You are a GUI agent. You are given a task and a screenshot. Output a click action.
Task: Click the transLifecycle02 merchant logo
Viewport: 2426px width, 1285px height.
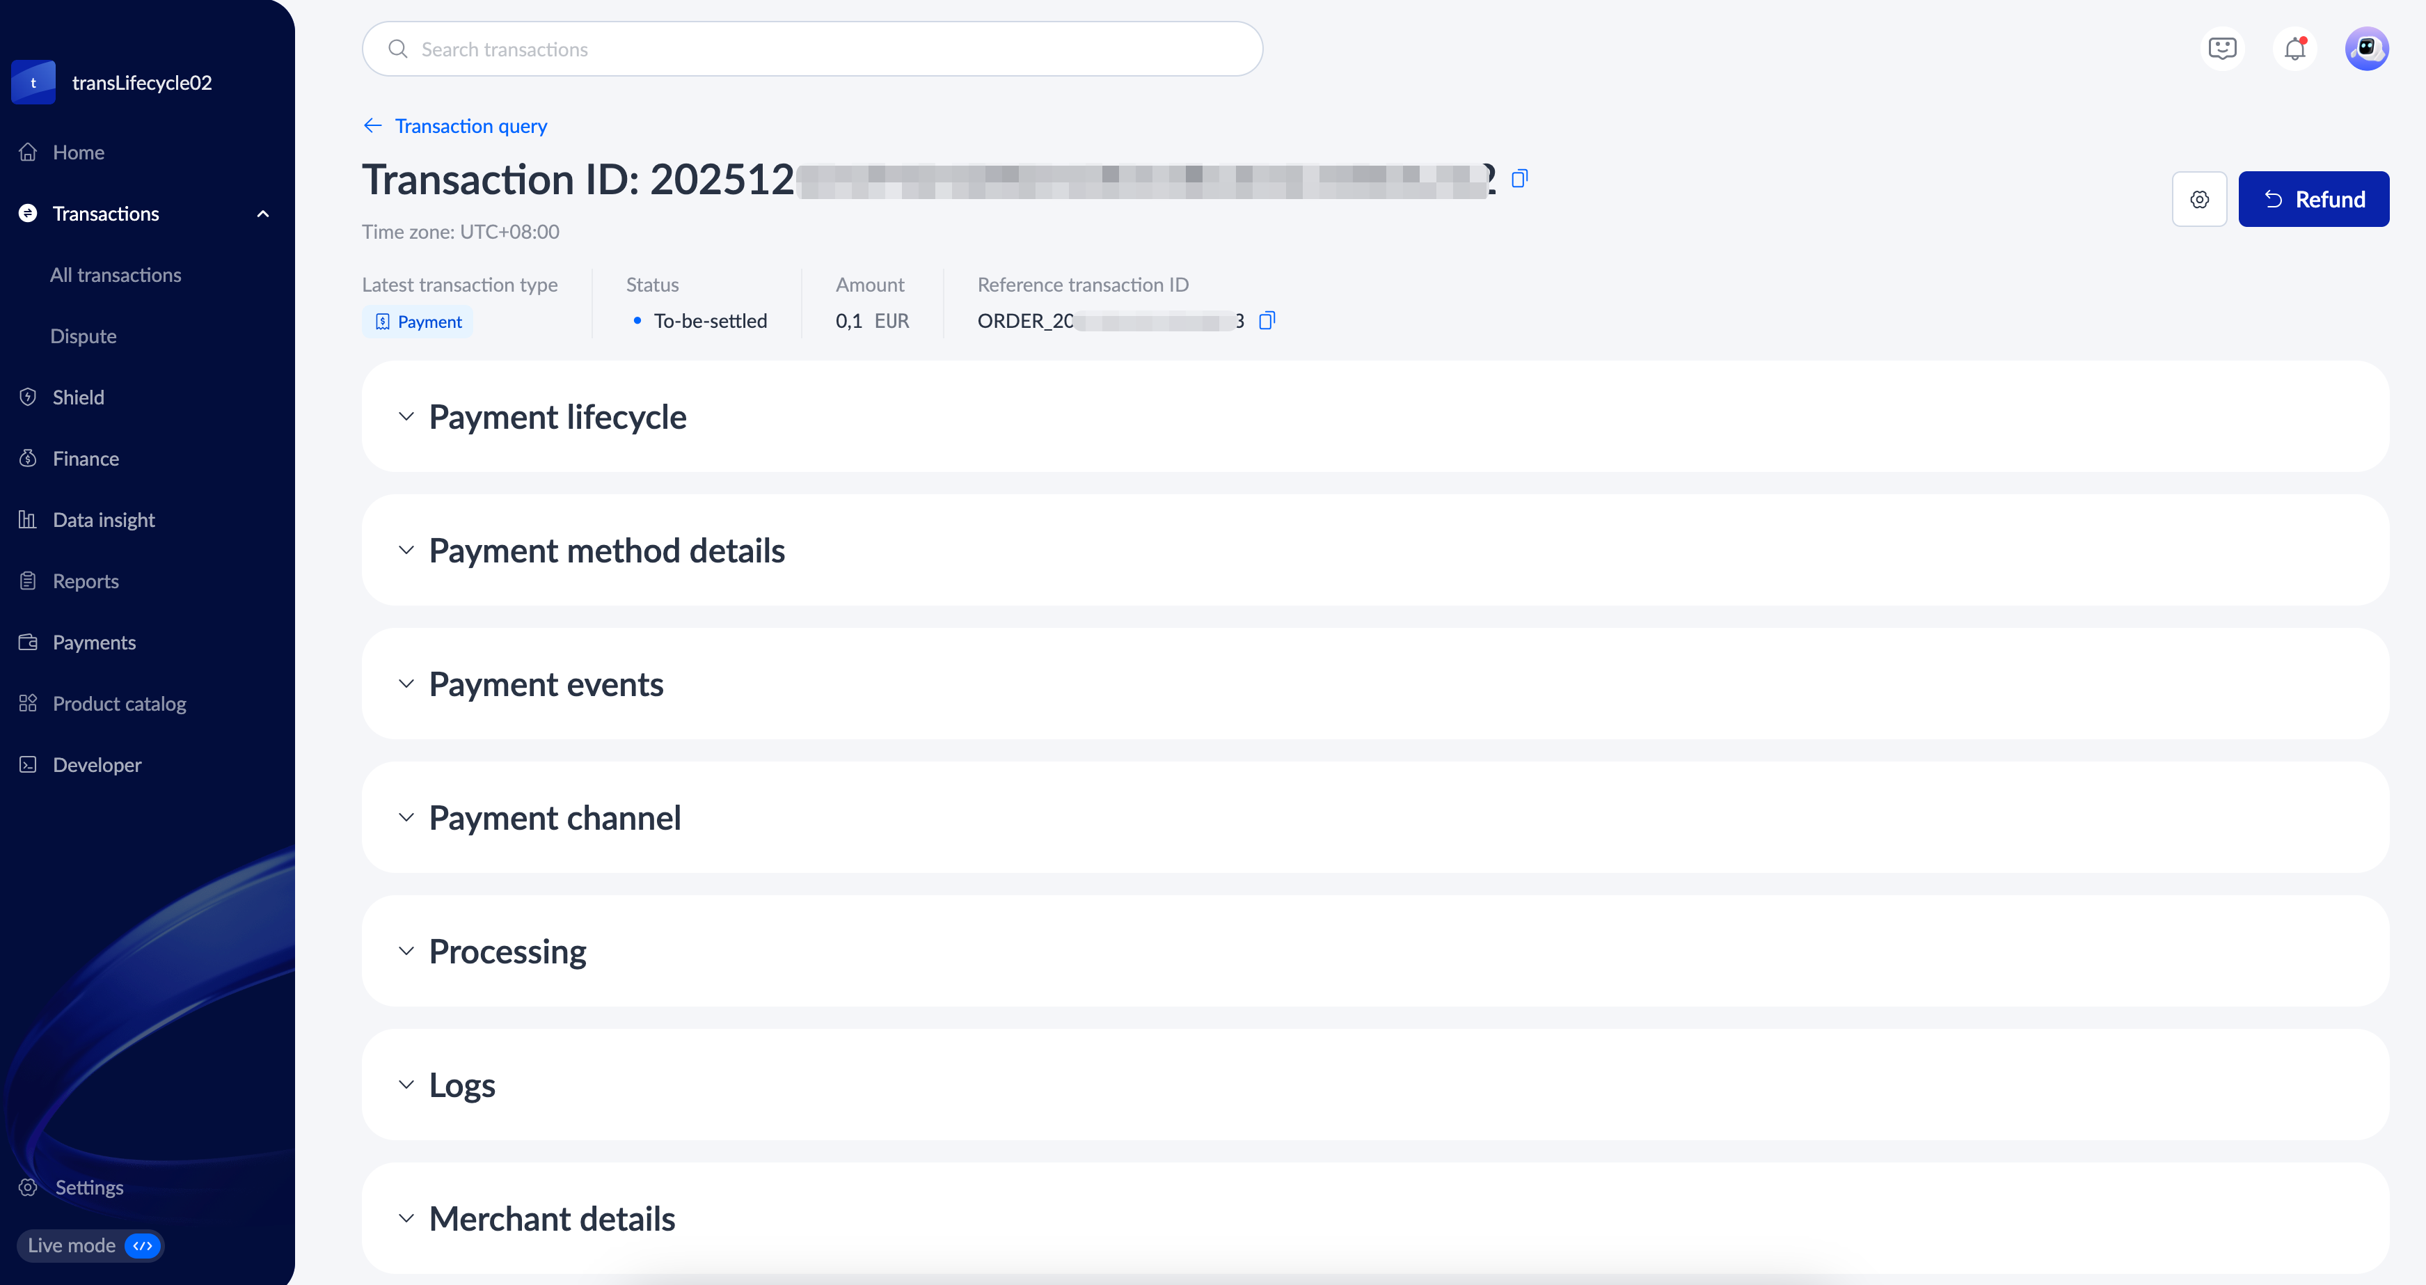pos(33,83)
